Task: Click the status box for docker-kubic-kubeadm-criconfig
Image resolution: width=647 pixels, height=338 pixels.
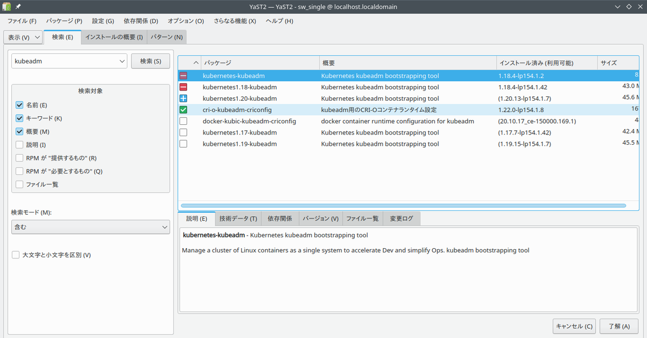Action: 183,121
